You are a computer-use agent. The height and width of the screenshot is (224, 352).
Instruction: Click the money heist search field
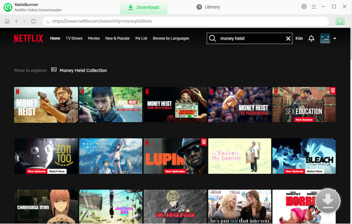click(x=249, y=39)
